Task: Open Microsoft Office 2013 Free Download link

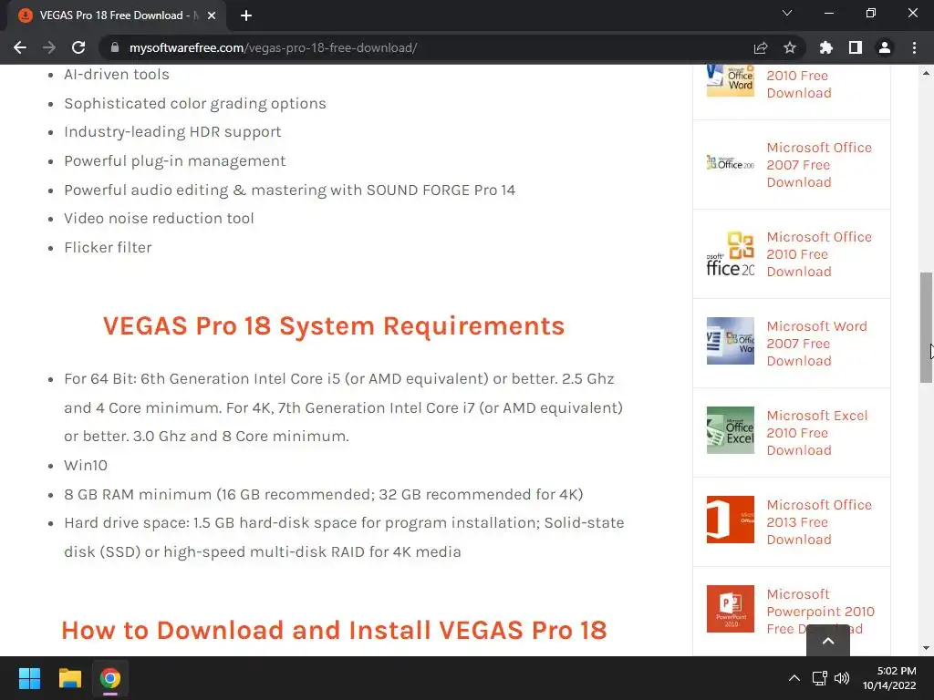Action: point(819,522)
